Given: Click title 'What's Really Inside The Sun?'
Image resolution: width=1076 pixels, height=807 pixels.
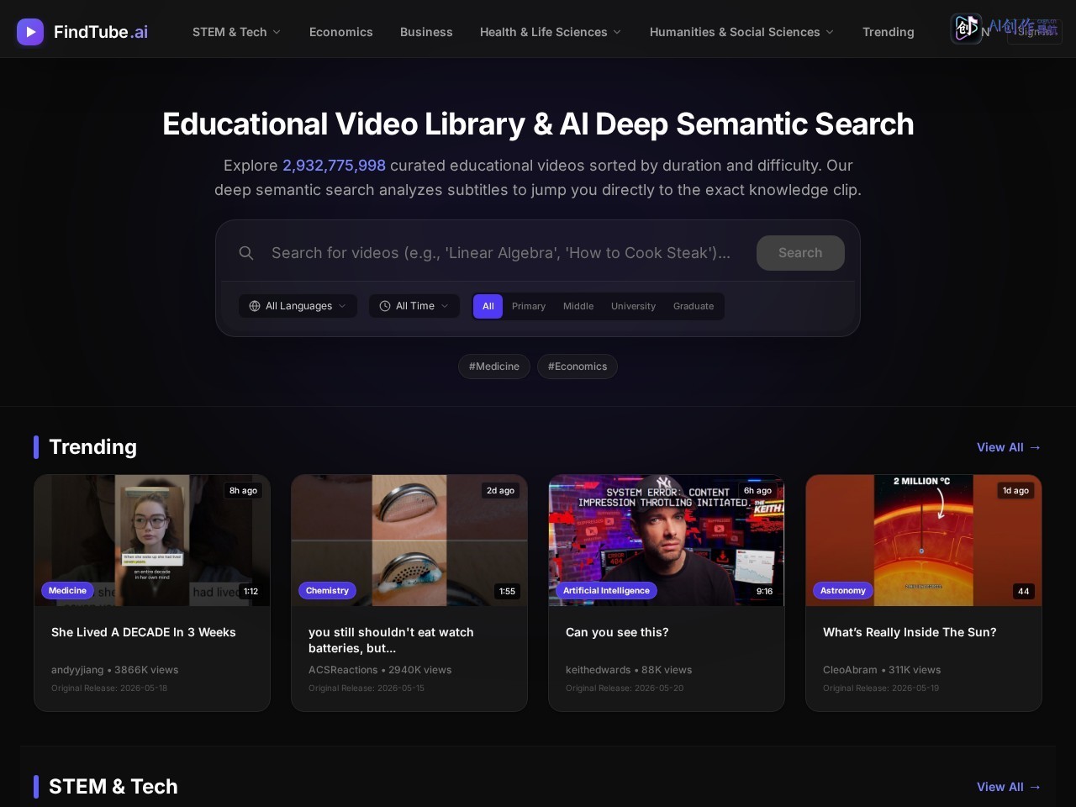Looking at the screenshot, I should pos(910,632).
